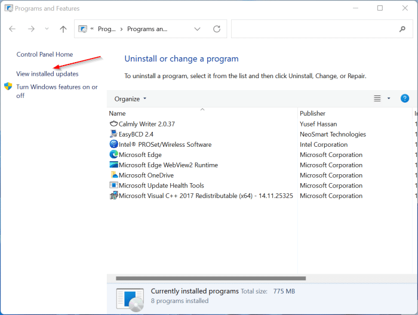Click the Microsoft Edge icon in the Name column

click(x=113, y=155)
